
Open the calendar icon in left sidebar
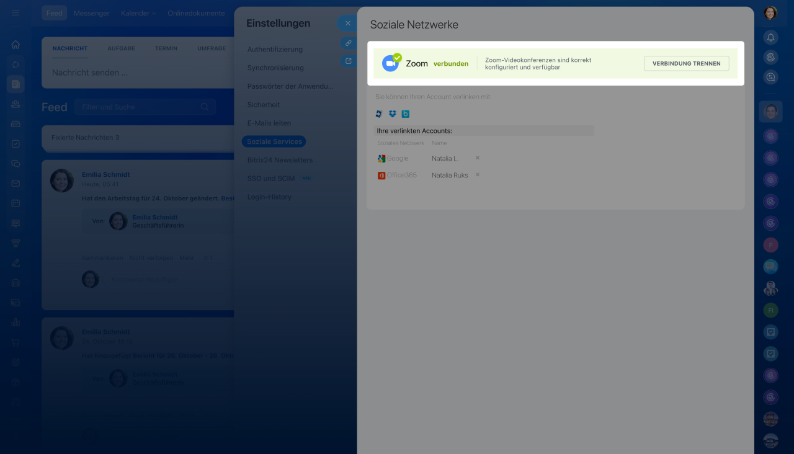coord(16,203)
